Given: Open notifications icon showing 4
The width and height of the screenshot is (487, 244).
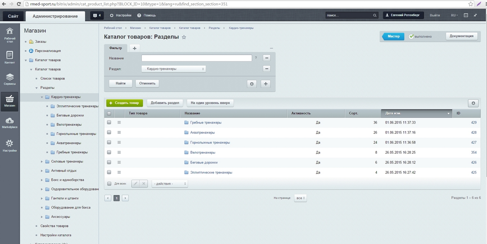Looking at the screenshot, I should click(x=97, y=16).
